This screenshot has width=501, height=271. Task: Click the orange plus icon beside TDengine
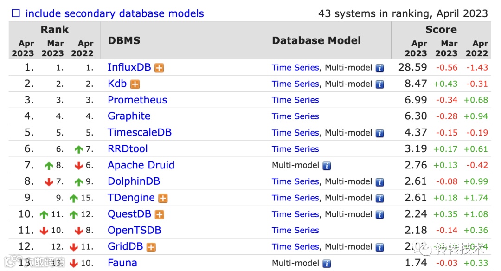163,199
